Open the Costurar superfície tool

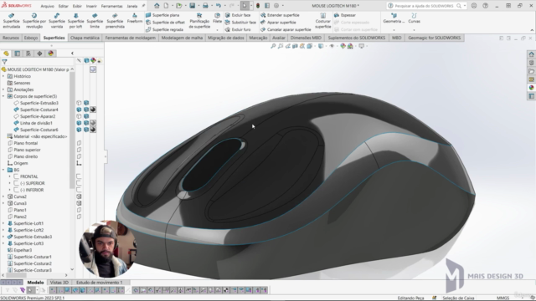pyautogui.click(x=322, y=21)
